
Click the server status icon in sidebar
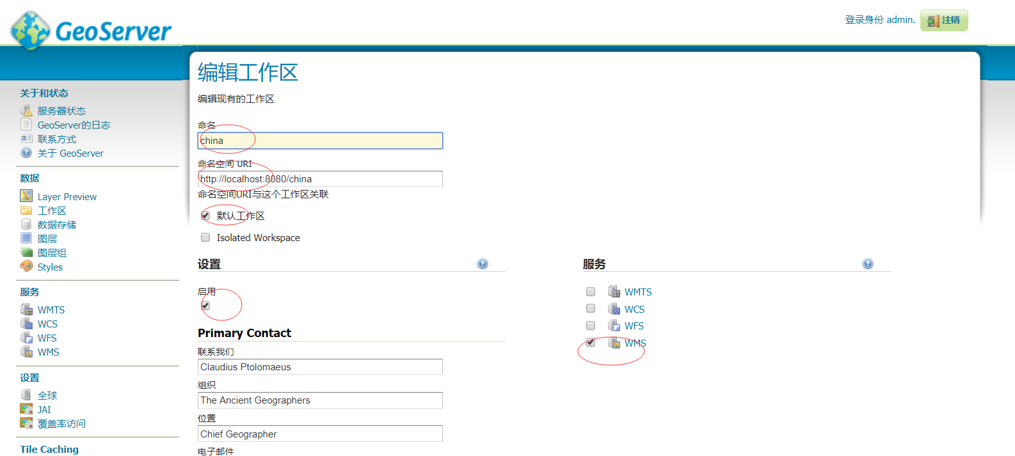[26, 111]
